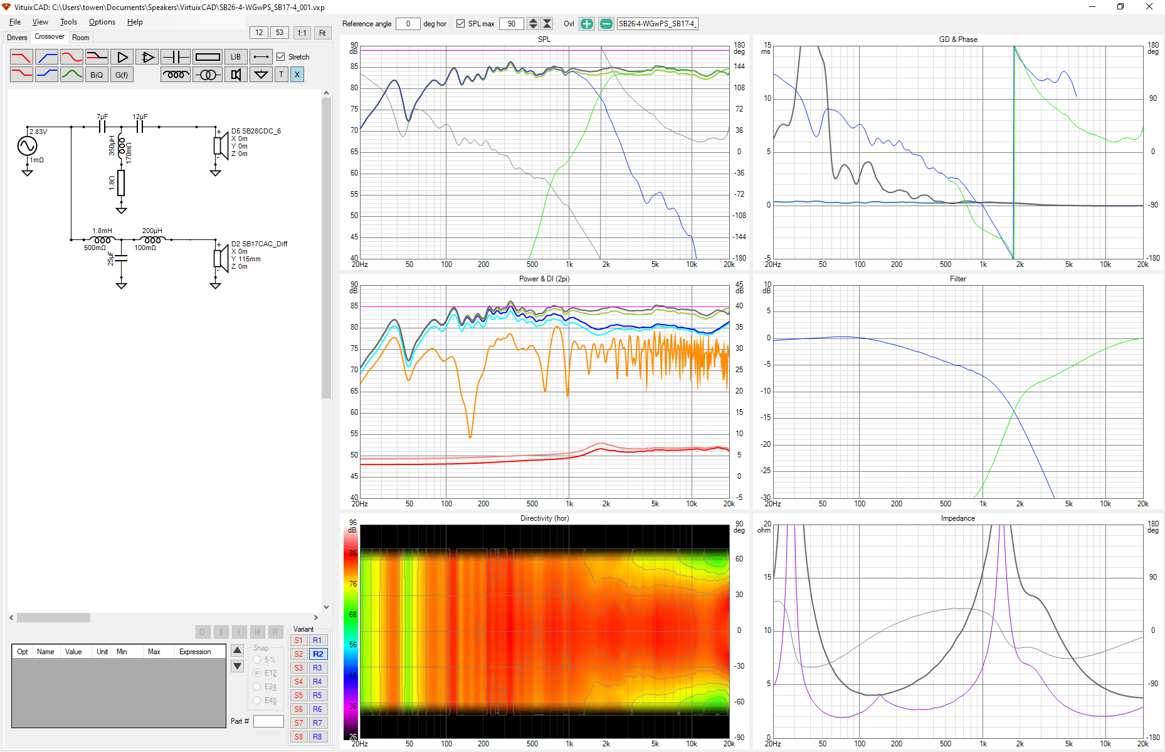Open the Tools menu

click(68, 22)
